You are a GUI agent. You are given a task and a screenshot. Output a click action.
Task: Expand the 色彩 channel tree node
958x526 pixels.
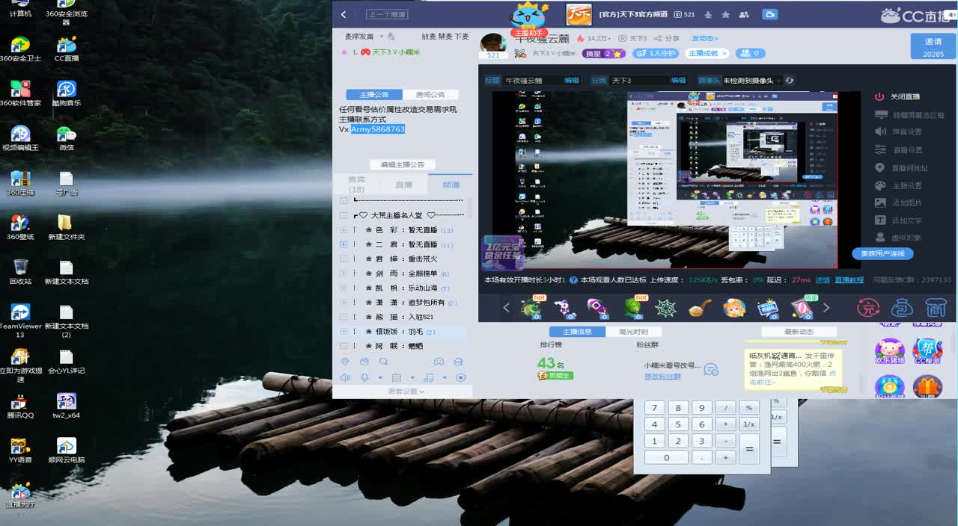tap(344, 230)
